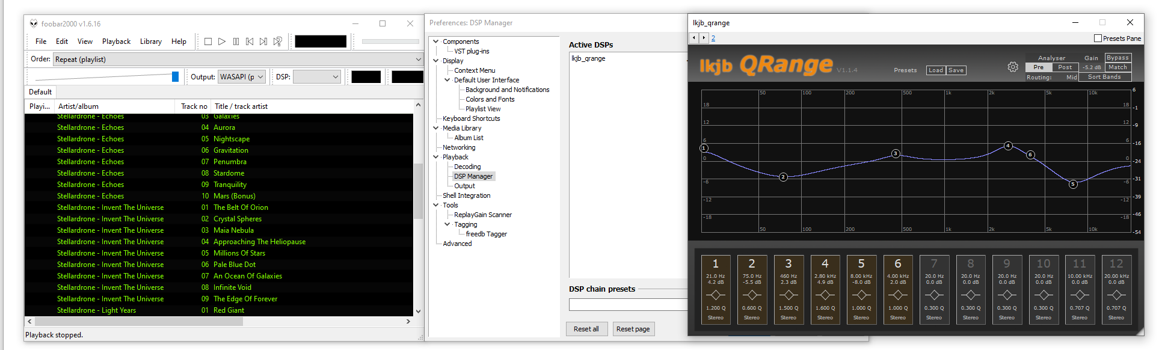Open QRange settings gear icon
The width and height of the screenshot is (1162, 350).
point(1013,67)
